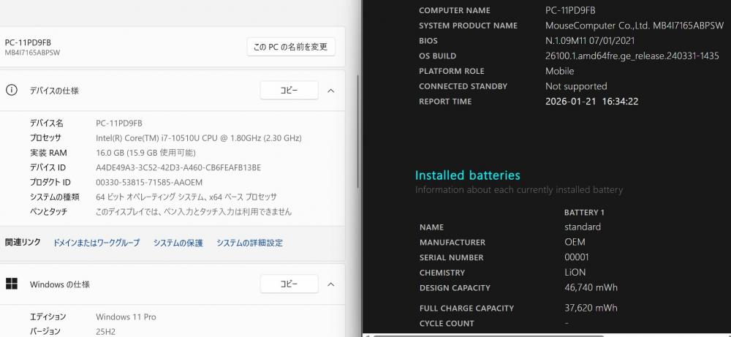Click the info icon beside デバイスの仕様

11,91
